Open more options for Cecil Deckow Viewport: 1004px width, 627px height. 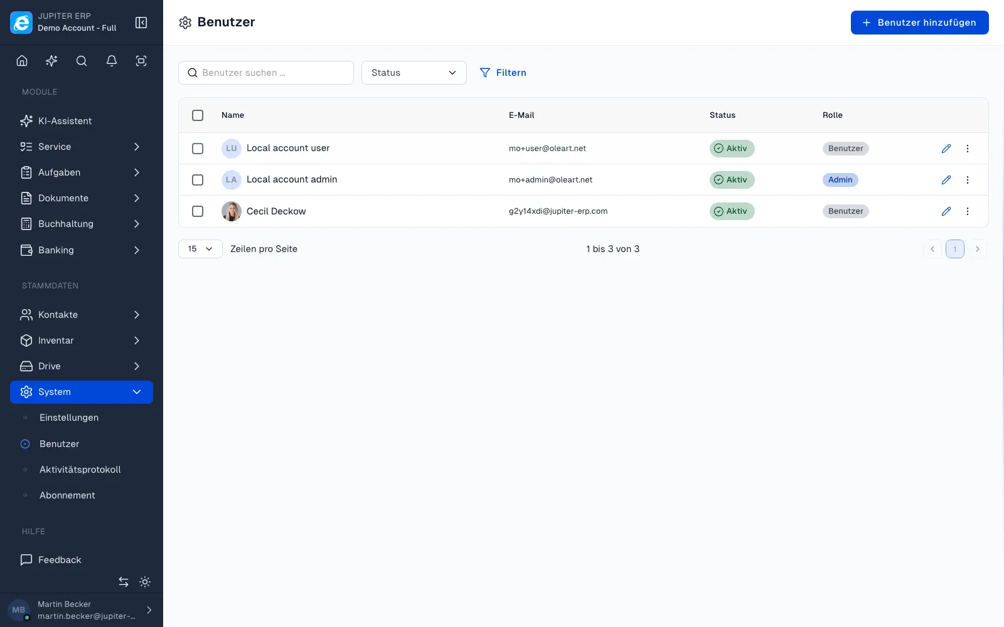pos(968,211)
